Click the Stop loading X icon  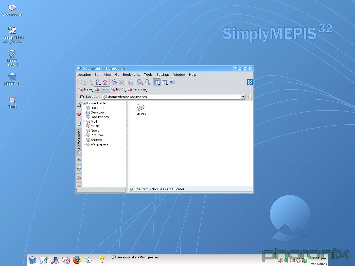tap(122, 82)
